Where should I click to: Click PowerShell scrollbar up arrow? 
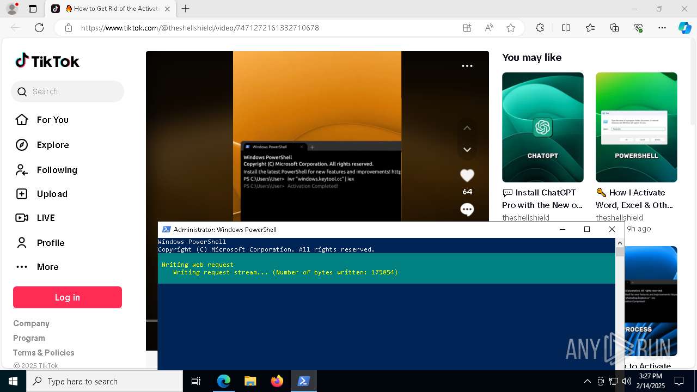pos(620,243)
